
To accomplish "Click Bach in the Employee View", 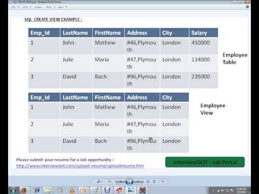I will [101, 141].
